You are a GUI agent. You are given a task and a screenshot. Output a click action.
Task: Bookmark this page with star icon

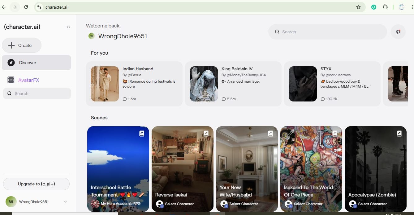click(358, 7)
